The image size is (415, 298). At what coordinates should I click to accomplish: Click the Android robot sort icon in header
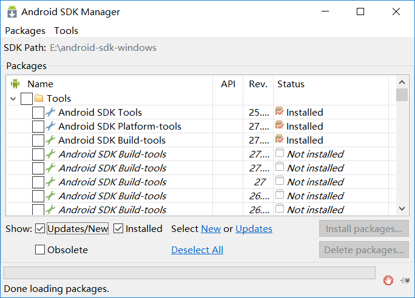pos(15,84)
